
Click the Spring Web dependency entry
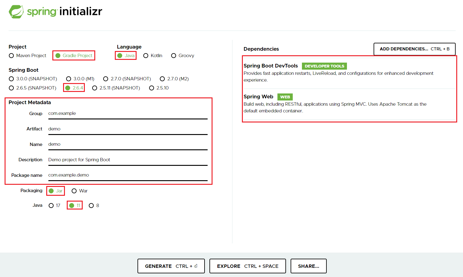(x=349, y=104)
